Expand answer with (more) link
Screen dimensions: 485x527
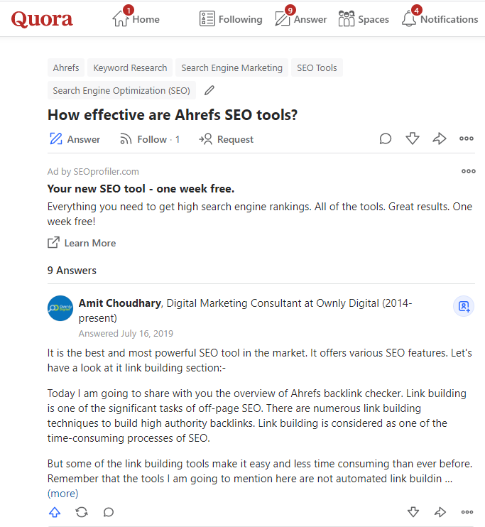point(62,493)
